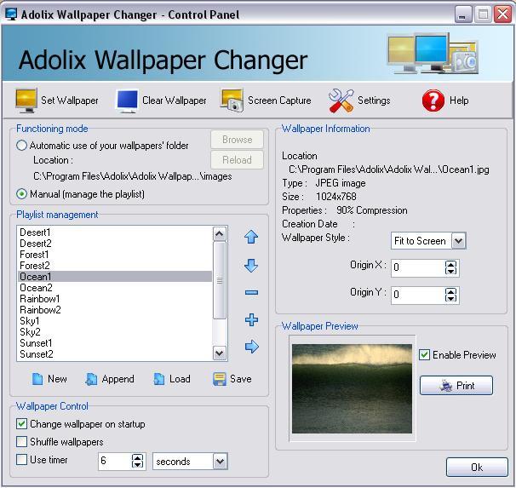The width and height of the screenshot is (516, 488).
Task: Open Settings via the wrench and screwdriver icon
Action: [x=341, y=100]
